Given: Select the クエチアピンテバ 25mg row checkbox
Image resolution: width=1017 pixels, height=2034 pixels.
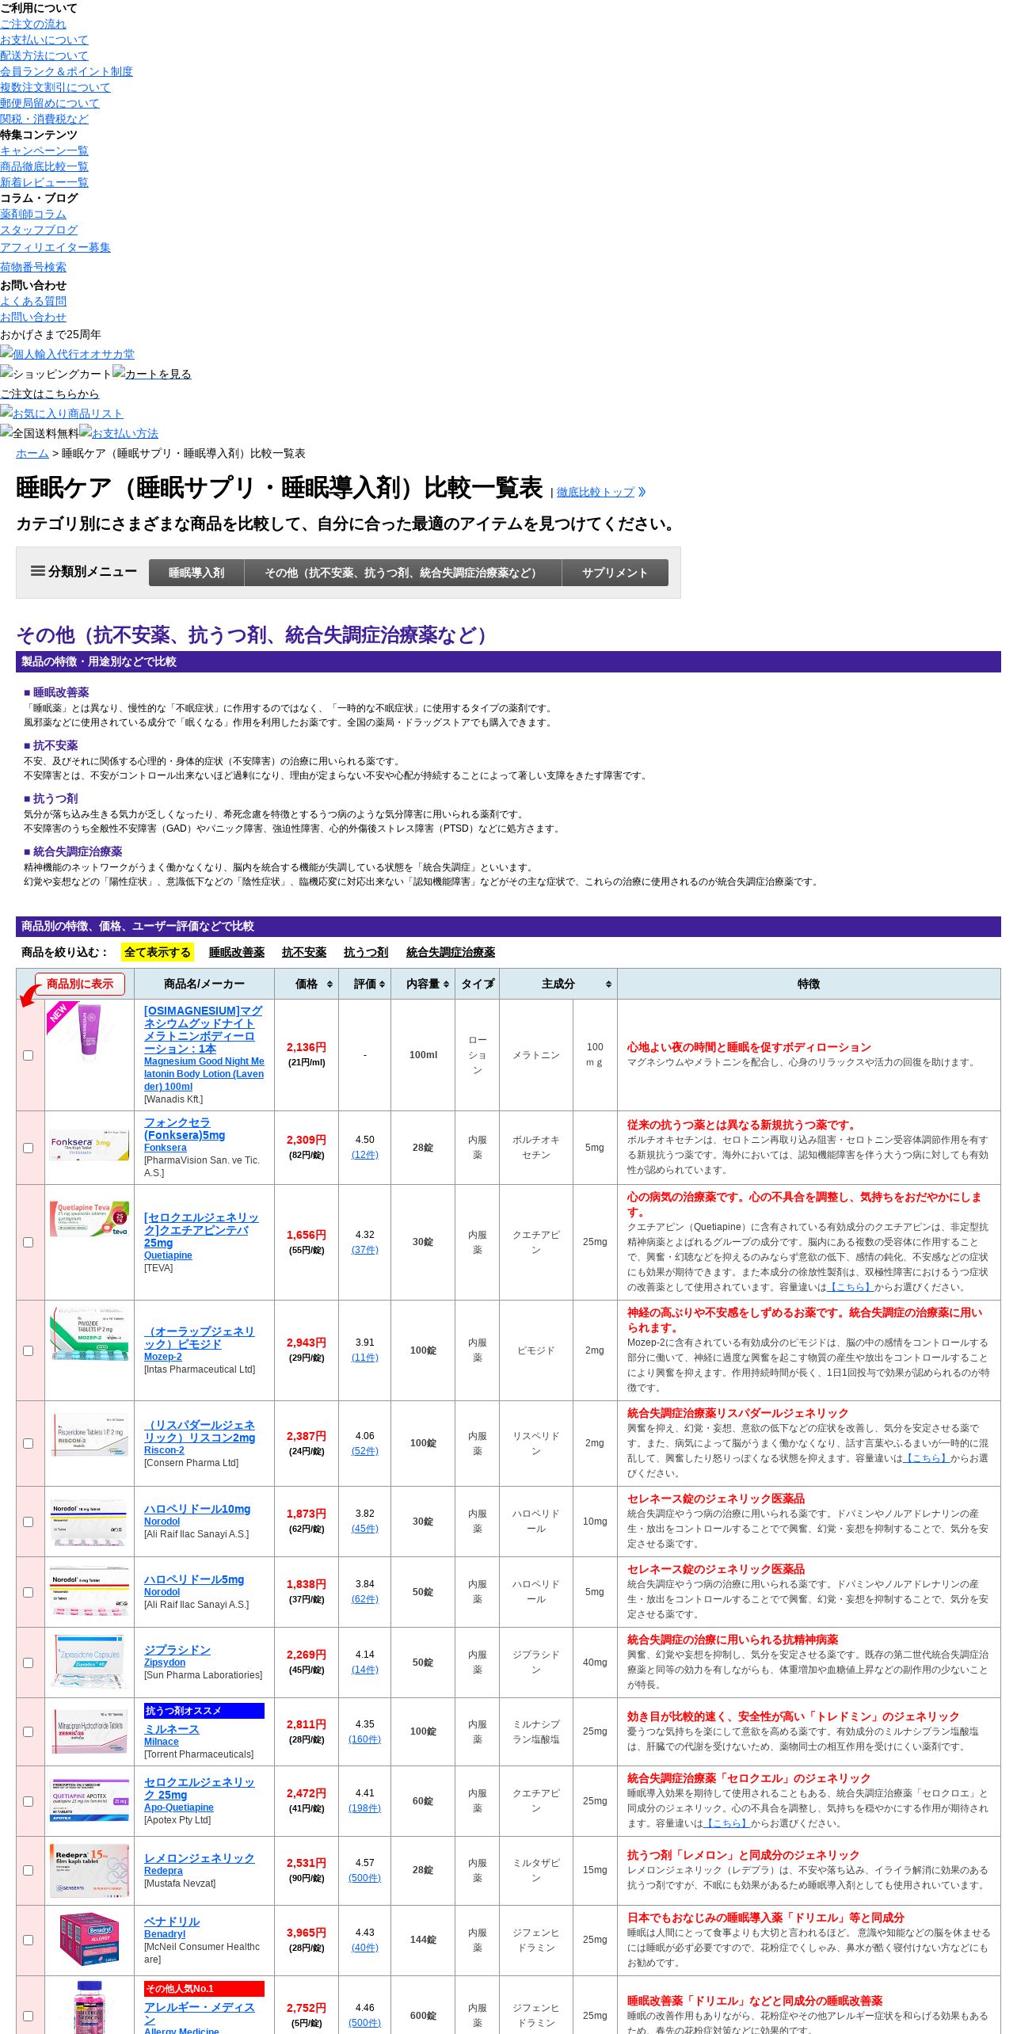Looking at the screenshot, I should tap(29, 1242).
